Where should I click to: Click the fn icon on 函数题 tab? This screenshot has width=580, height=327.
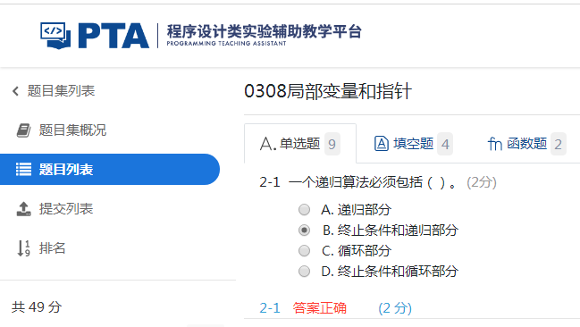click(495, 144)
